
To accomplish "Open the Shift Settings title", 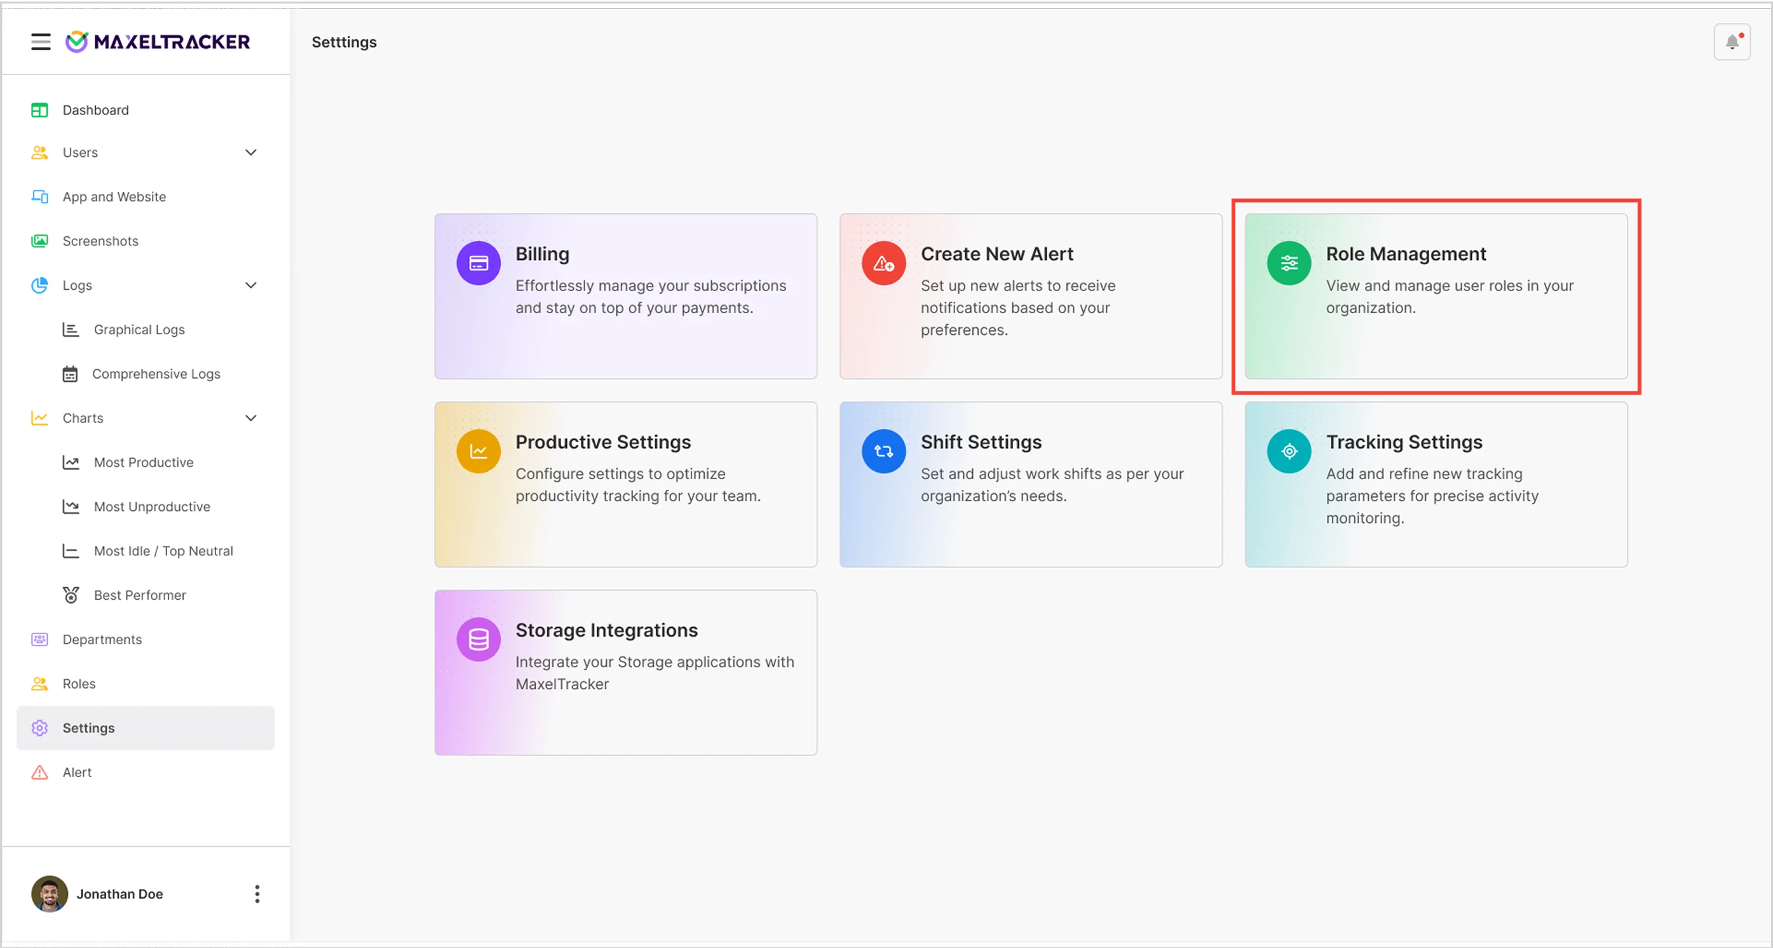I will pyautogui.click(x=981, y=442).
